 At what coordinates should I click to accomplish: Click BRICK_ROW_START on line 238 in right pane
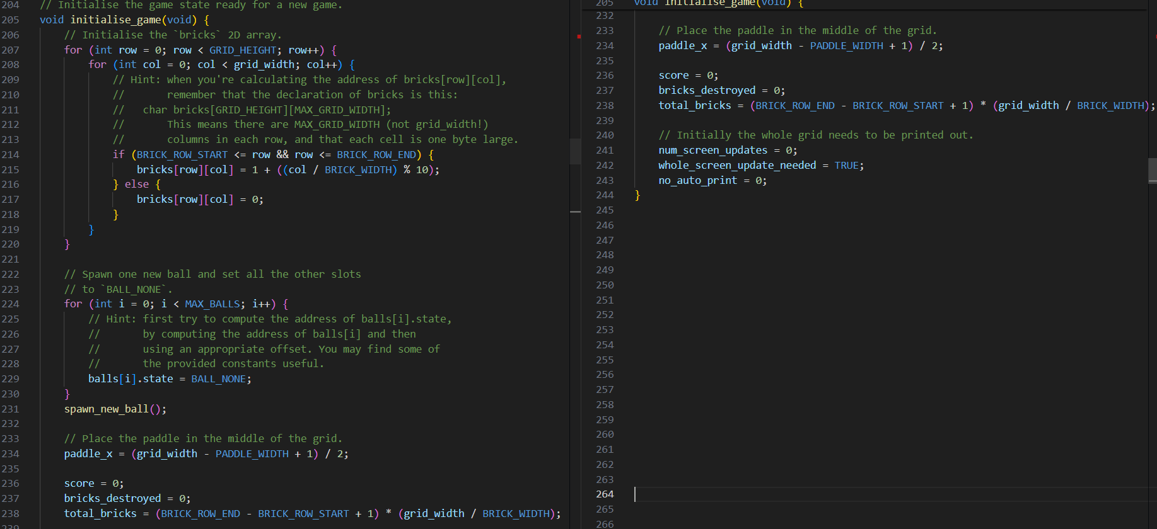(898, 106)
